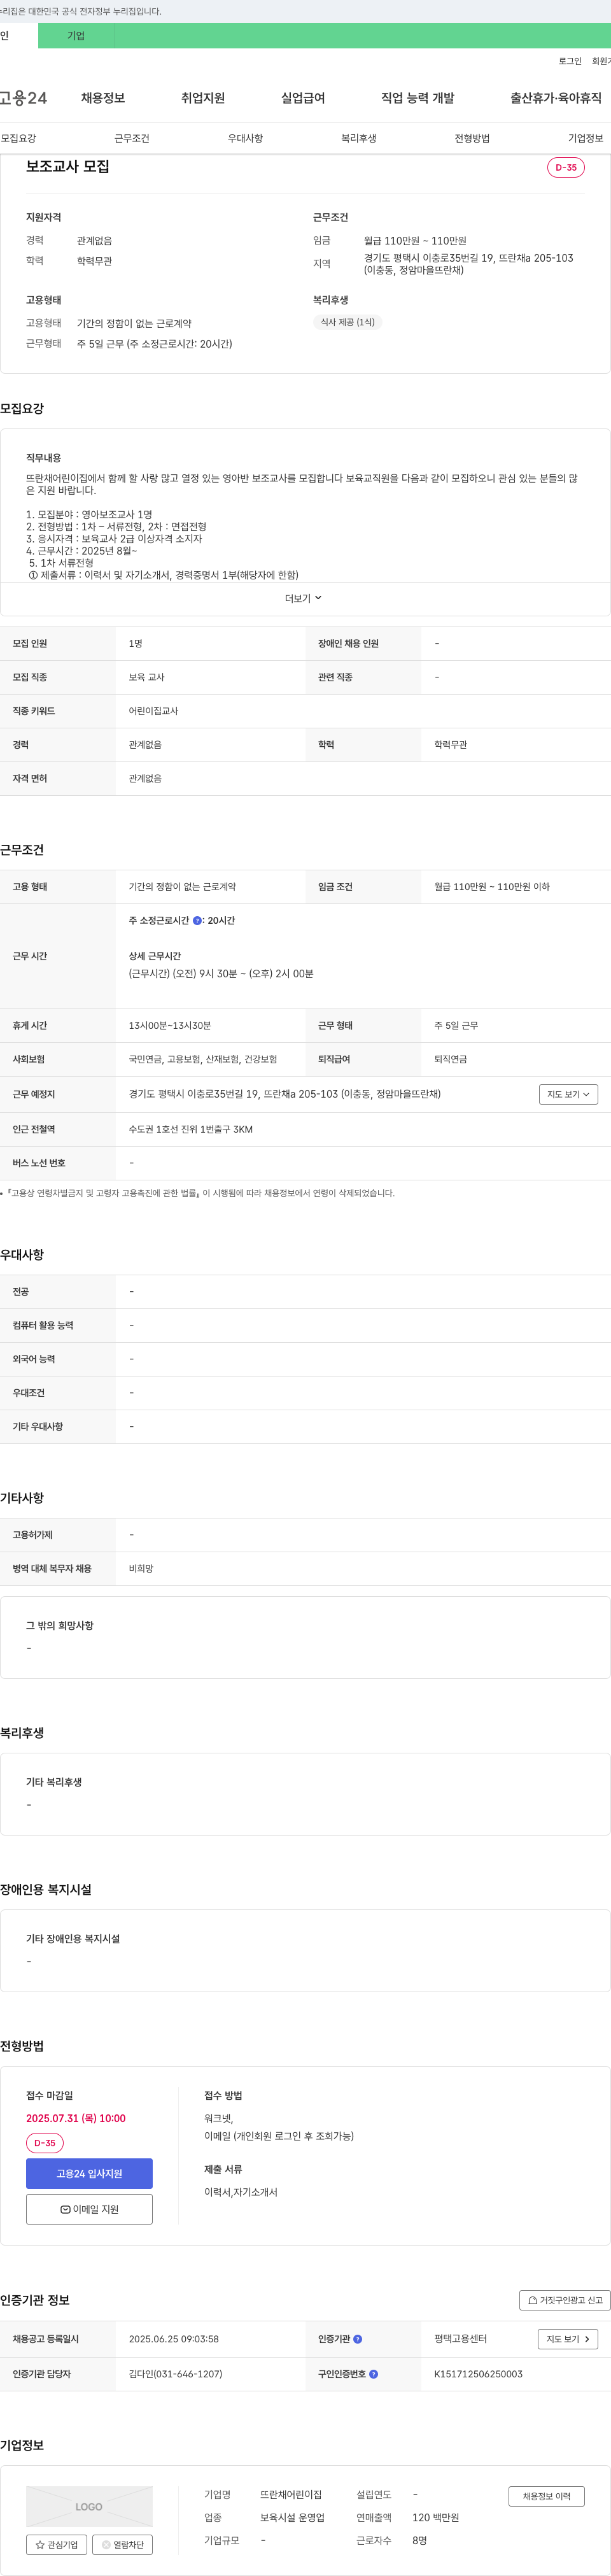Image resolution: width=611 pixels, height=2576 pixels.
Task: Open the info icon beside 주 소정근로시간
Action: point(197,920)
